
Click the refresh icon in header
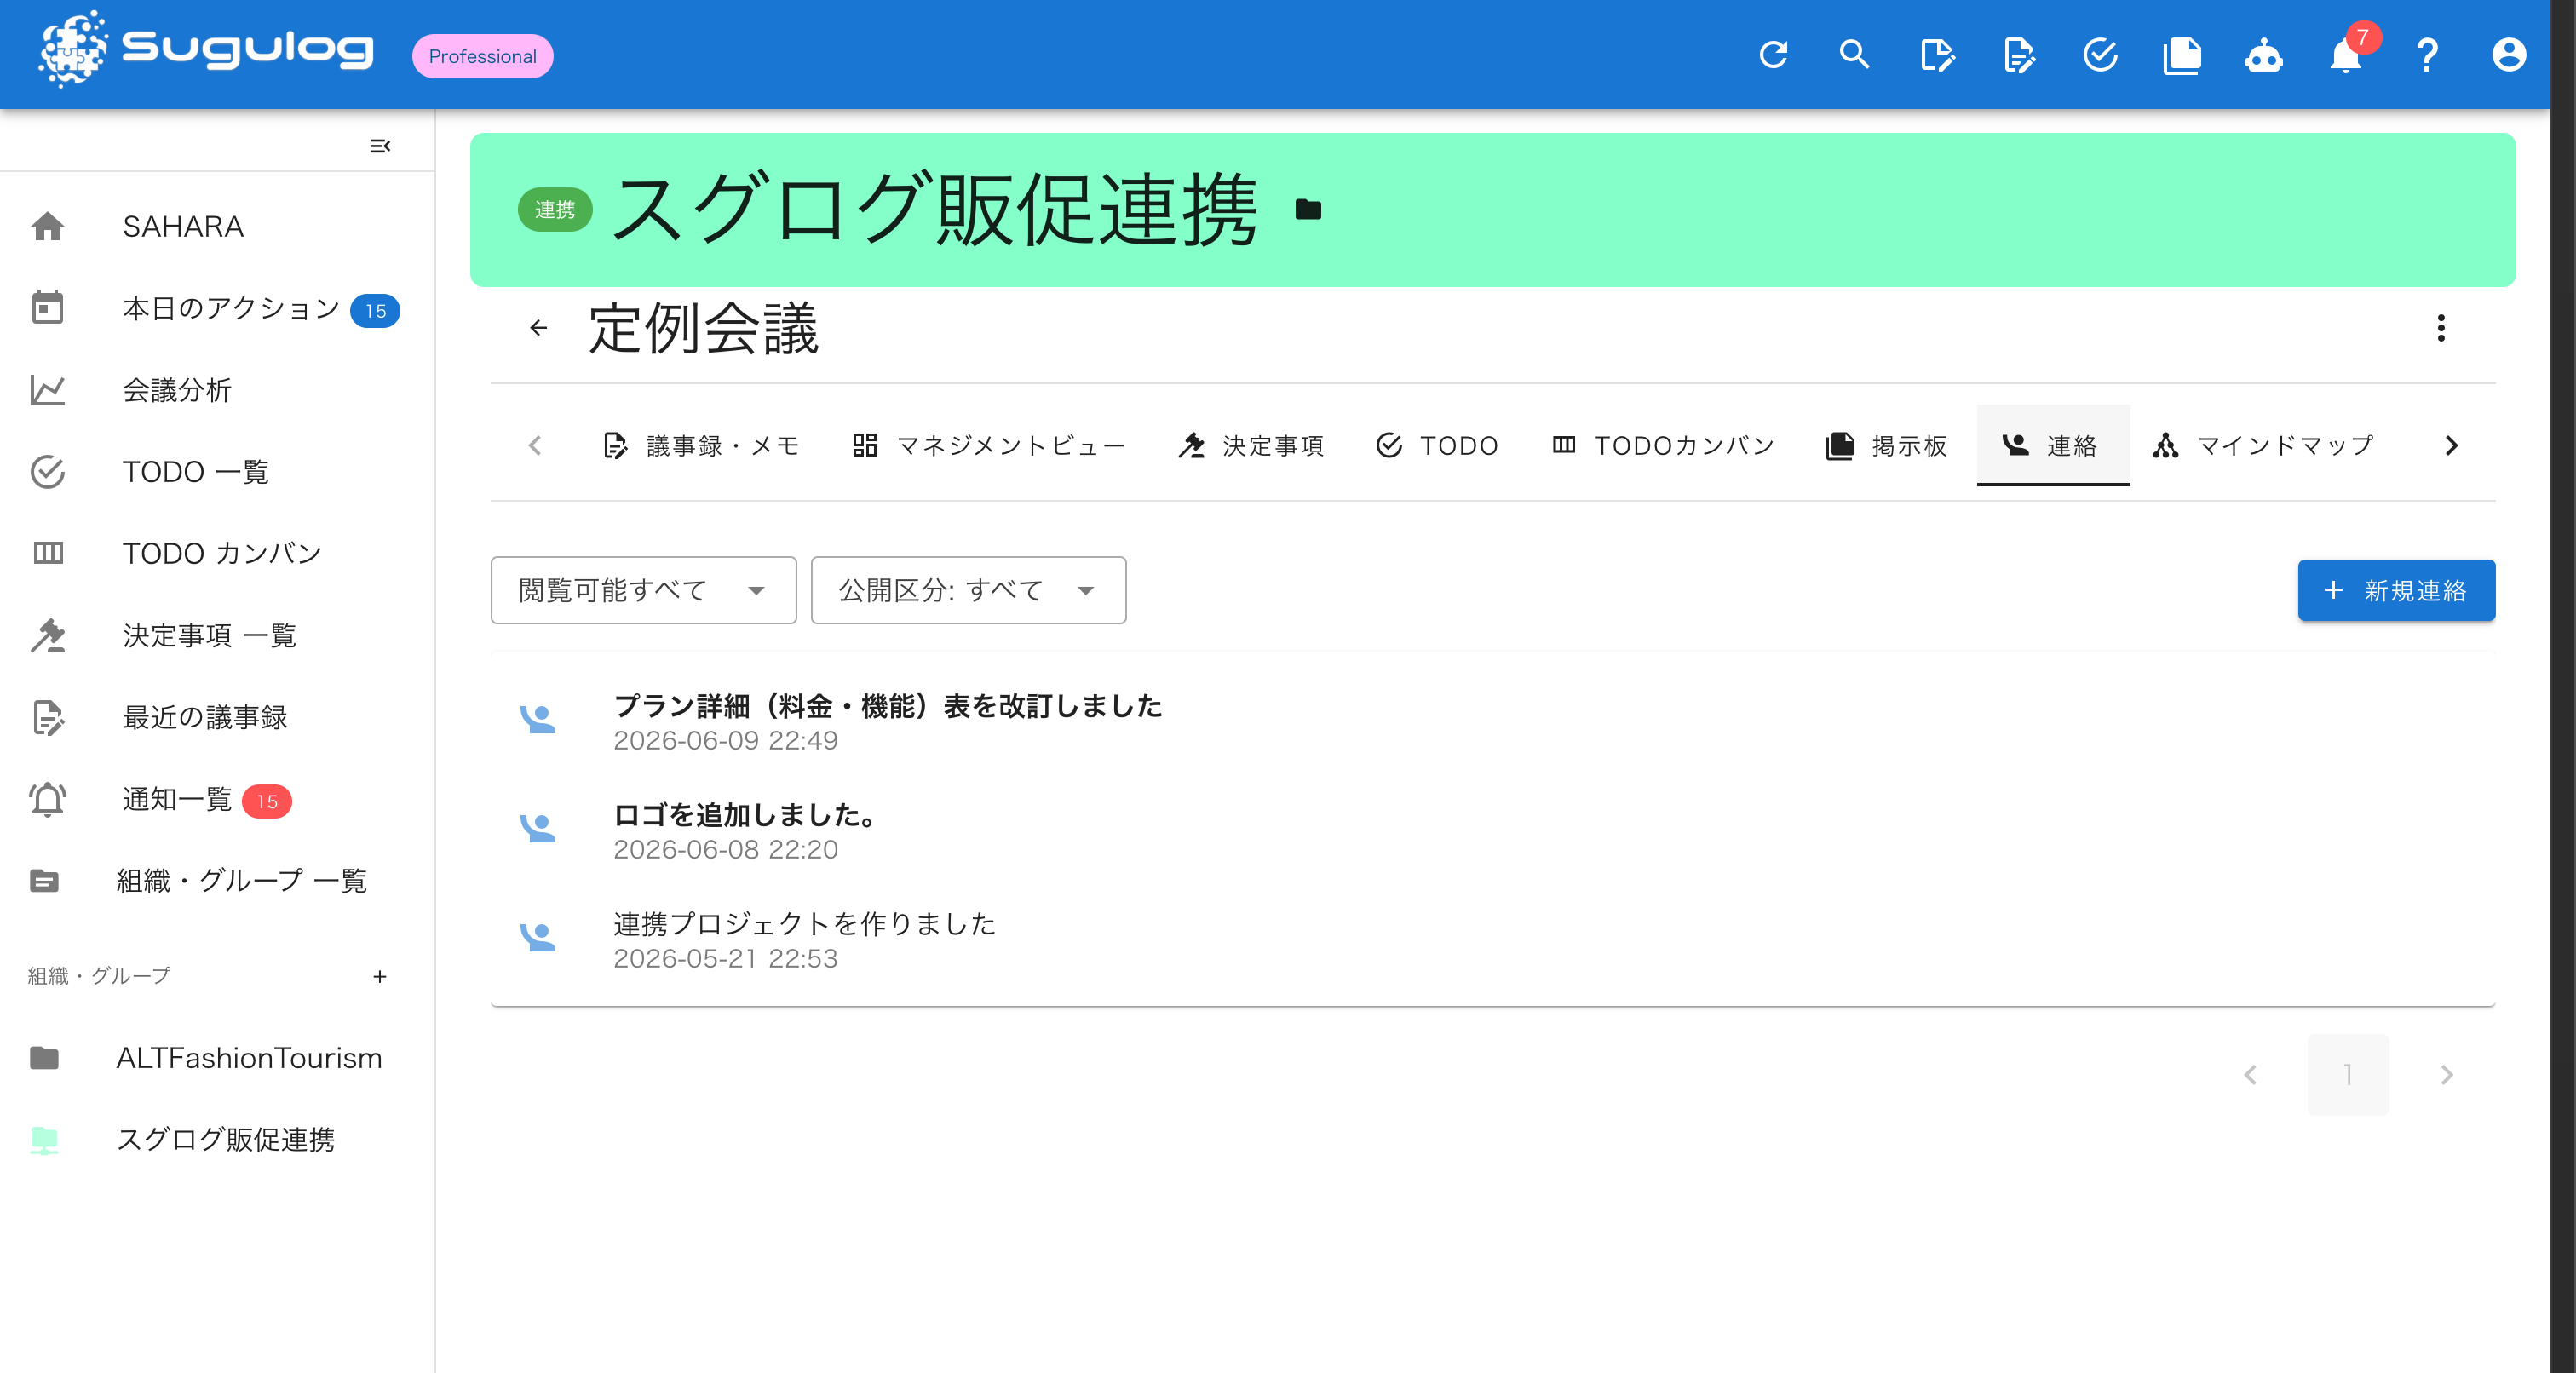[x=1773, y=54]
